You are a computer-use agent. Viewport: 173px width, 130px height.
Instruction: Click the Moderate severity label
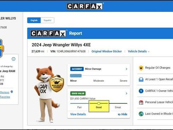click(99, 81)
